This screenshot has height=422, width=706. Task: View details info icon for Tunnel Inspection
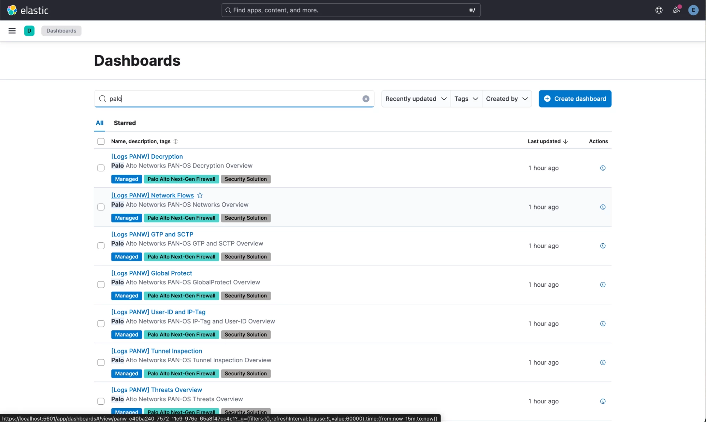pyautogui.click(x=603, y=362)
